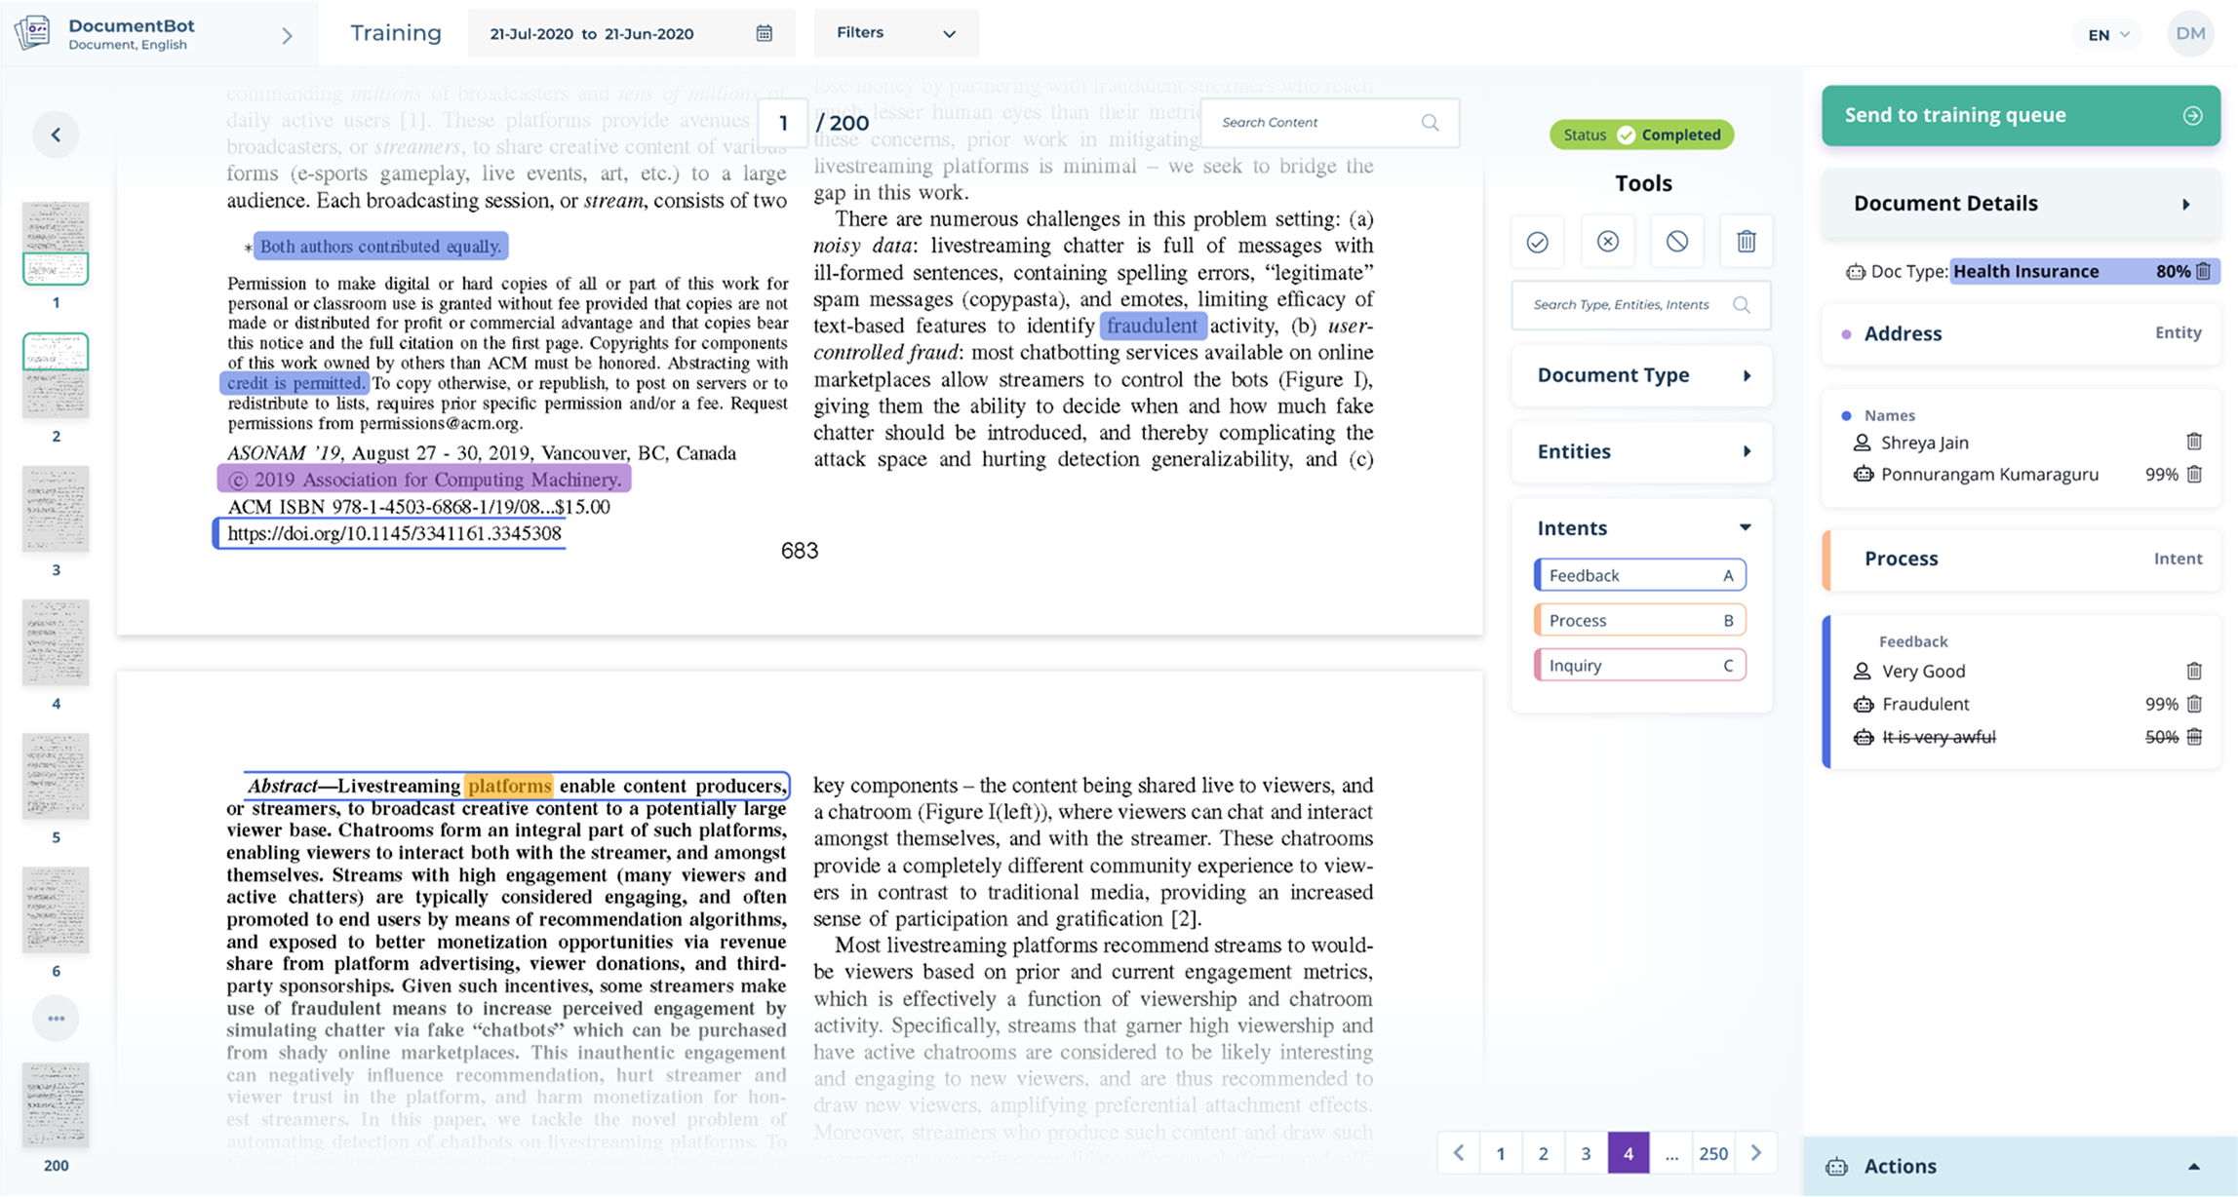
Task: Open the date range calendar icon
Action: 764,33
